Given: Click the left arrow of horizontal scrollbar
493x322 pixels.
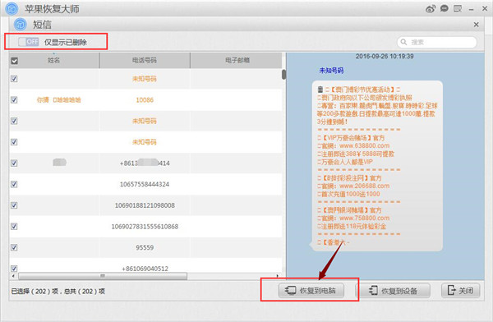Looking at the screenshot, I should (x=13, y=276).
